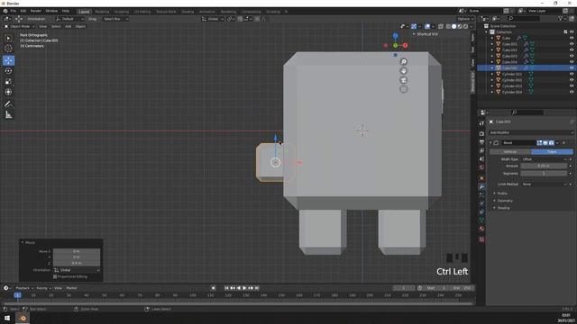The width and height of the screenshot is (577, 324).
Task: Select the Select Box tool in toolbar
Action: click(8, 38)
